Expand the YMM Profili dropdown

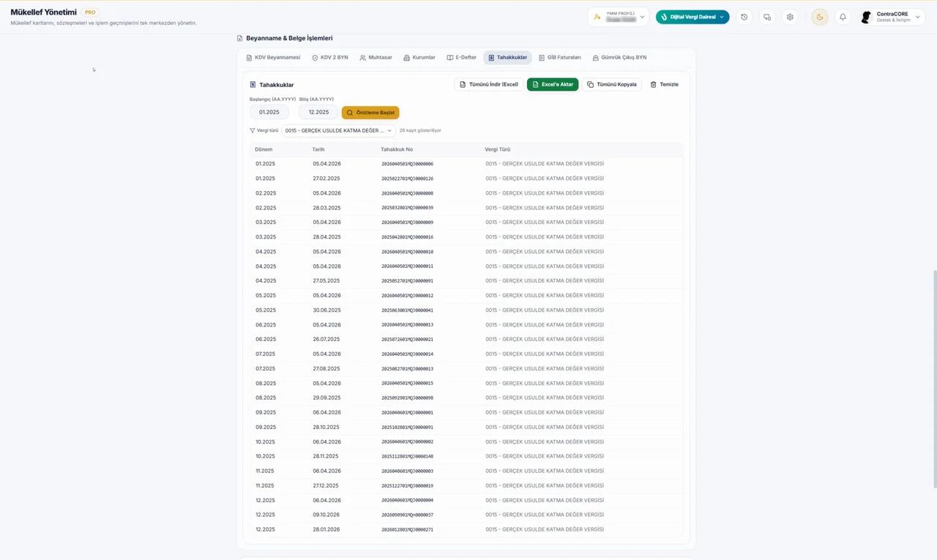click(x=619, y=17)
